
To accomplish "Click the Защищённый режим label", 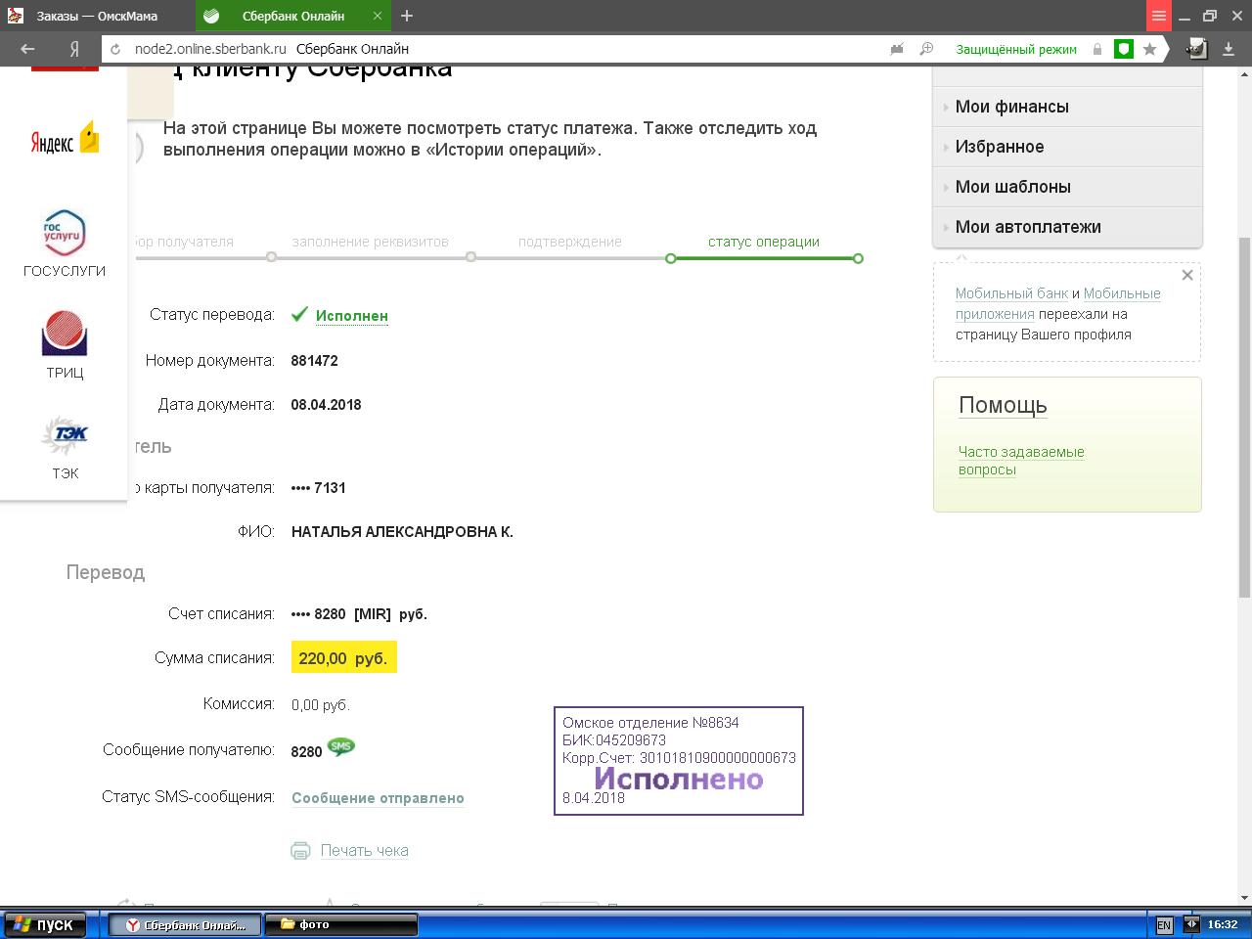I will click(1016, 49).
